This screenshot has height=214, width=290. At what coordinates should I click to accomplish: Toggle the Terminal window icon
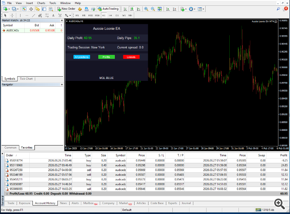pos(44,9)
